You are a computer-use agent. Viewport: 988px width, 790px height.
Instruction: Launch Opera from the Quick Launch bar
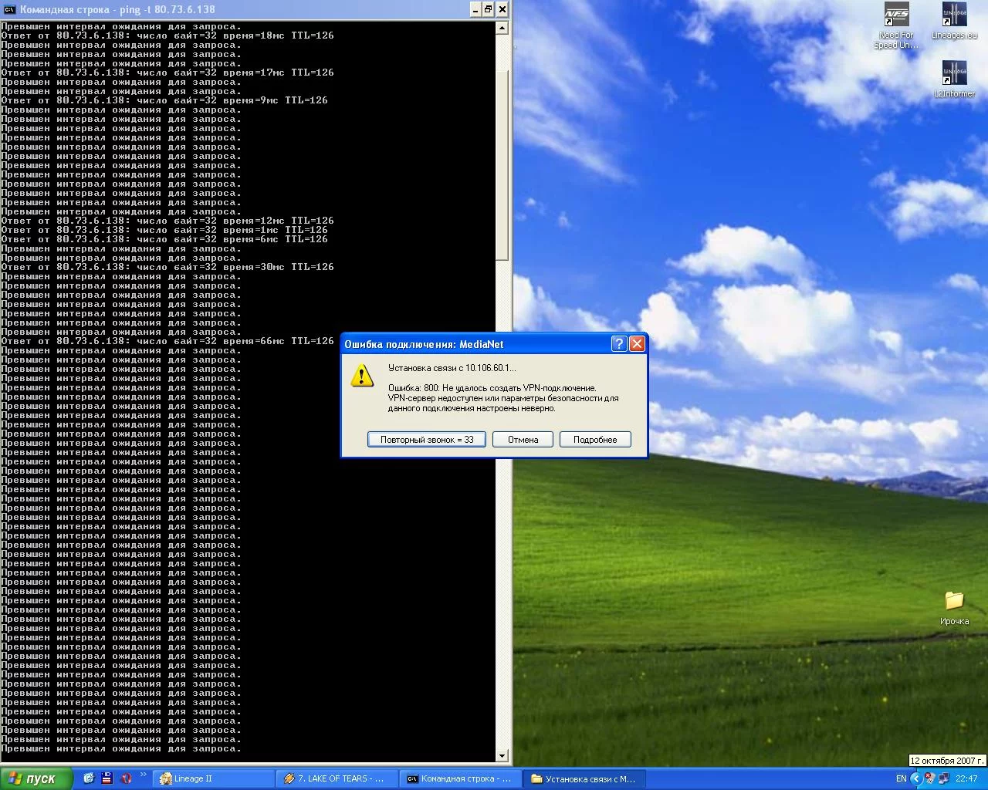(126, 778)
